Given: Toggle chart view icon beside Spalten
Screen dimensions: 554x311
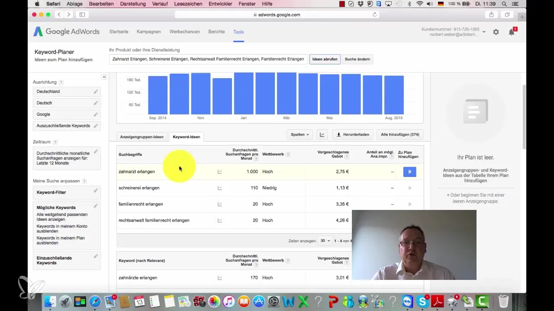Looking at the screenshot, I should pos(322,134).
